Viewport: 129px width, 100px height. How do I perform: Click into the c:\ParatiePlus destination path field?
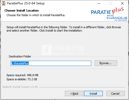(51, 63)
